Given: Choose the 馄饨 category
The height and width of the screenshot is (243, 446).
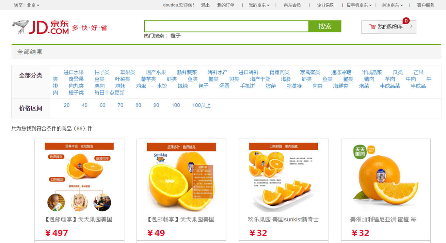Looking at the screenshot, I should coord(183,86).
